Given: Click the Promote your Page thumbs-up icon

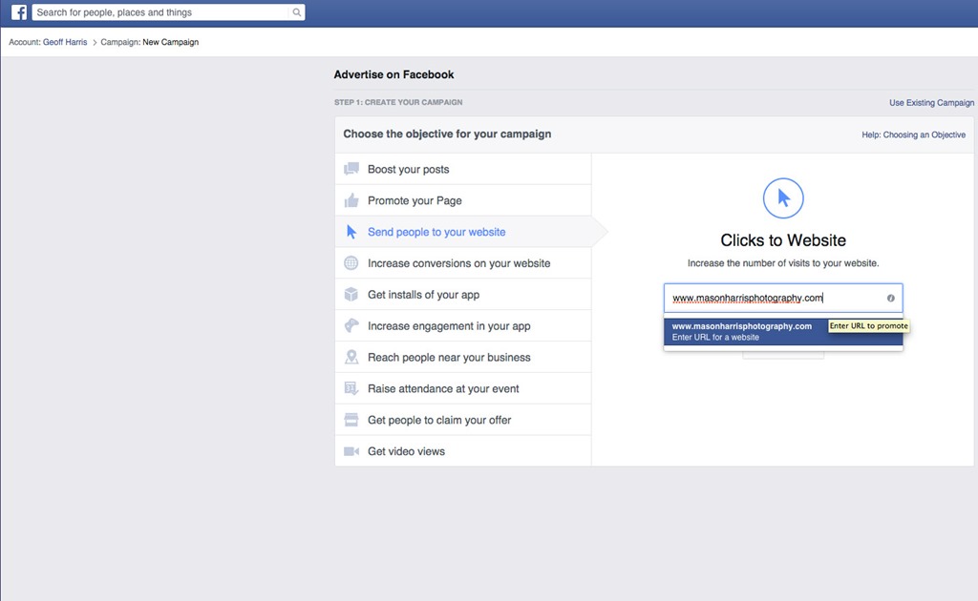Looking at the screenshot, I should point(351,200).
